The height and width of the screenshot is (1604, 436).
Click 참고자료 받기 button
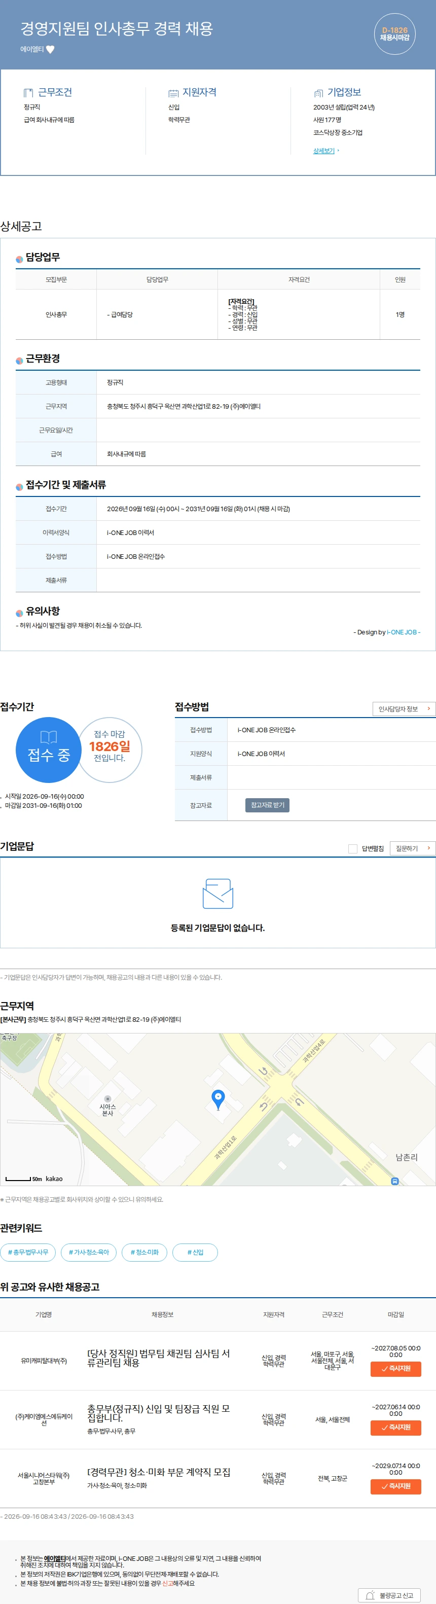(x=267, y=805)
